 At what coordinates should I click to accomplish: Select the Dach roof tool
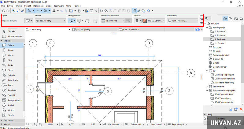(12, 85)
